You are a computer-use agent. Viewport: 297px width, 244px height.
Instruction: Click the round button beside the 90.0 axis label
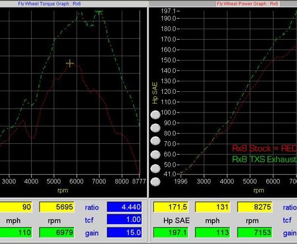[155, 128]
